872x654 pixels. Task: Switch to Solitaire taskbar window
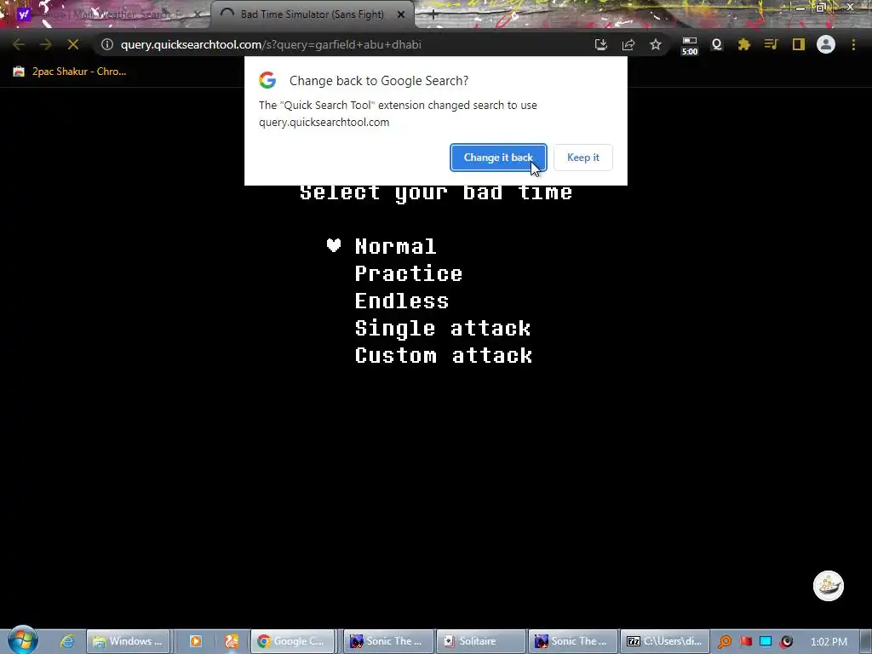coord(480,641)
